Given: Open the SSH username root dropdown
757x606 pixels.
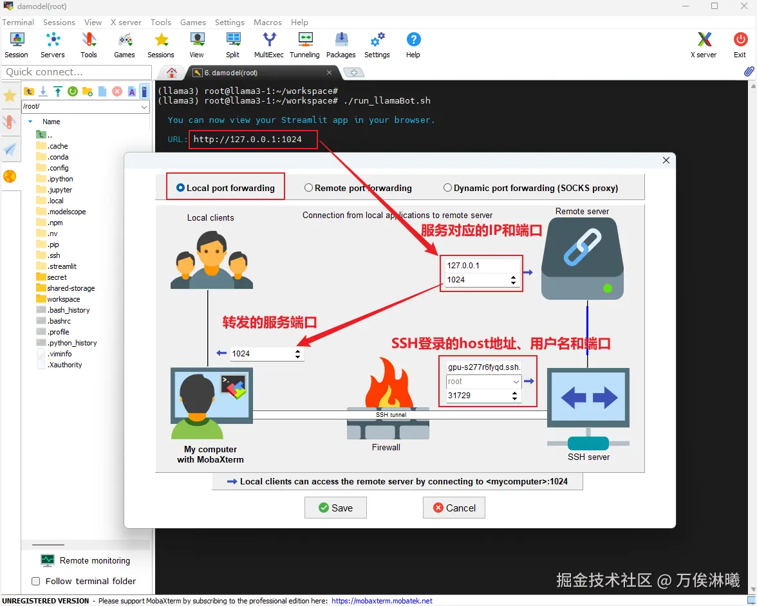Looking at the screenshot, I should (516, 381).
